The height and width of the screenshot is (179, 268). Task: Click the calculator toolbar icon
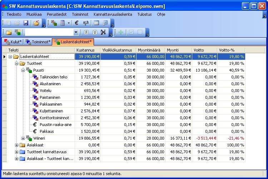pos(63,23)
